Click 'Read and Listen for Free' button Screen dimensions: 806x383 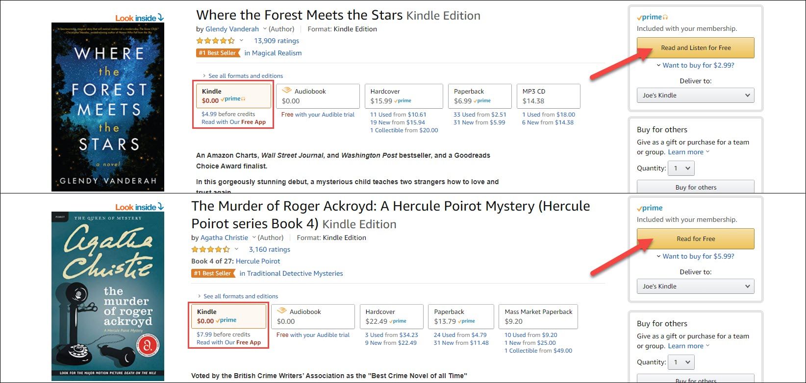point(695,48)
